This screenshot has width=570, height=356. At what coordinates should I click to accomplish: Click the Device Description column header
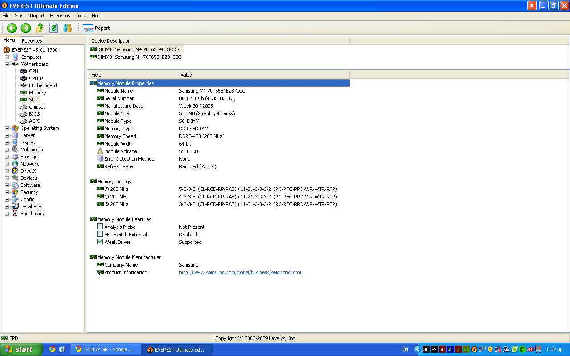[218, 41]
